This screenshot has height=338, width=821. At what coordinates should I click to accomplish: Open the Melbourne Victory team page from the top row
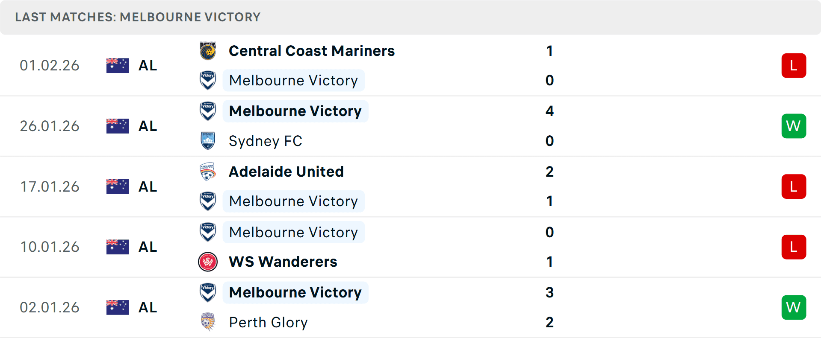point(294,80)
